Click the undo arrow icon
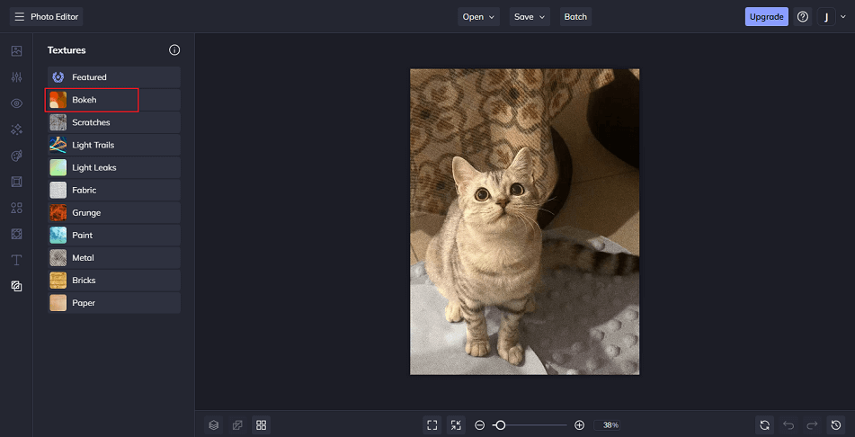Screen dimensions: 855x437 (x=788, y=425)
